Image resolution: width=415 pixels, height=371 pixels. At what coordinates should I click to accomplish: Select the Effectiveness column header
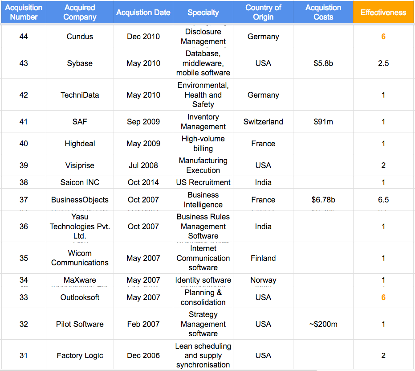pyautogui.click(x=383, y=12)
